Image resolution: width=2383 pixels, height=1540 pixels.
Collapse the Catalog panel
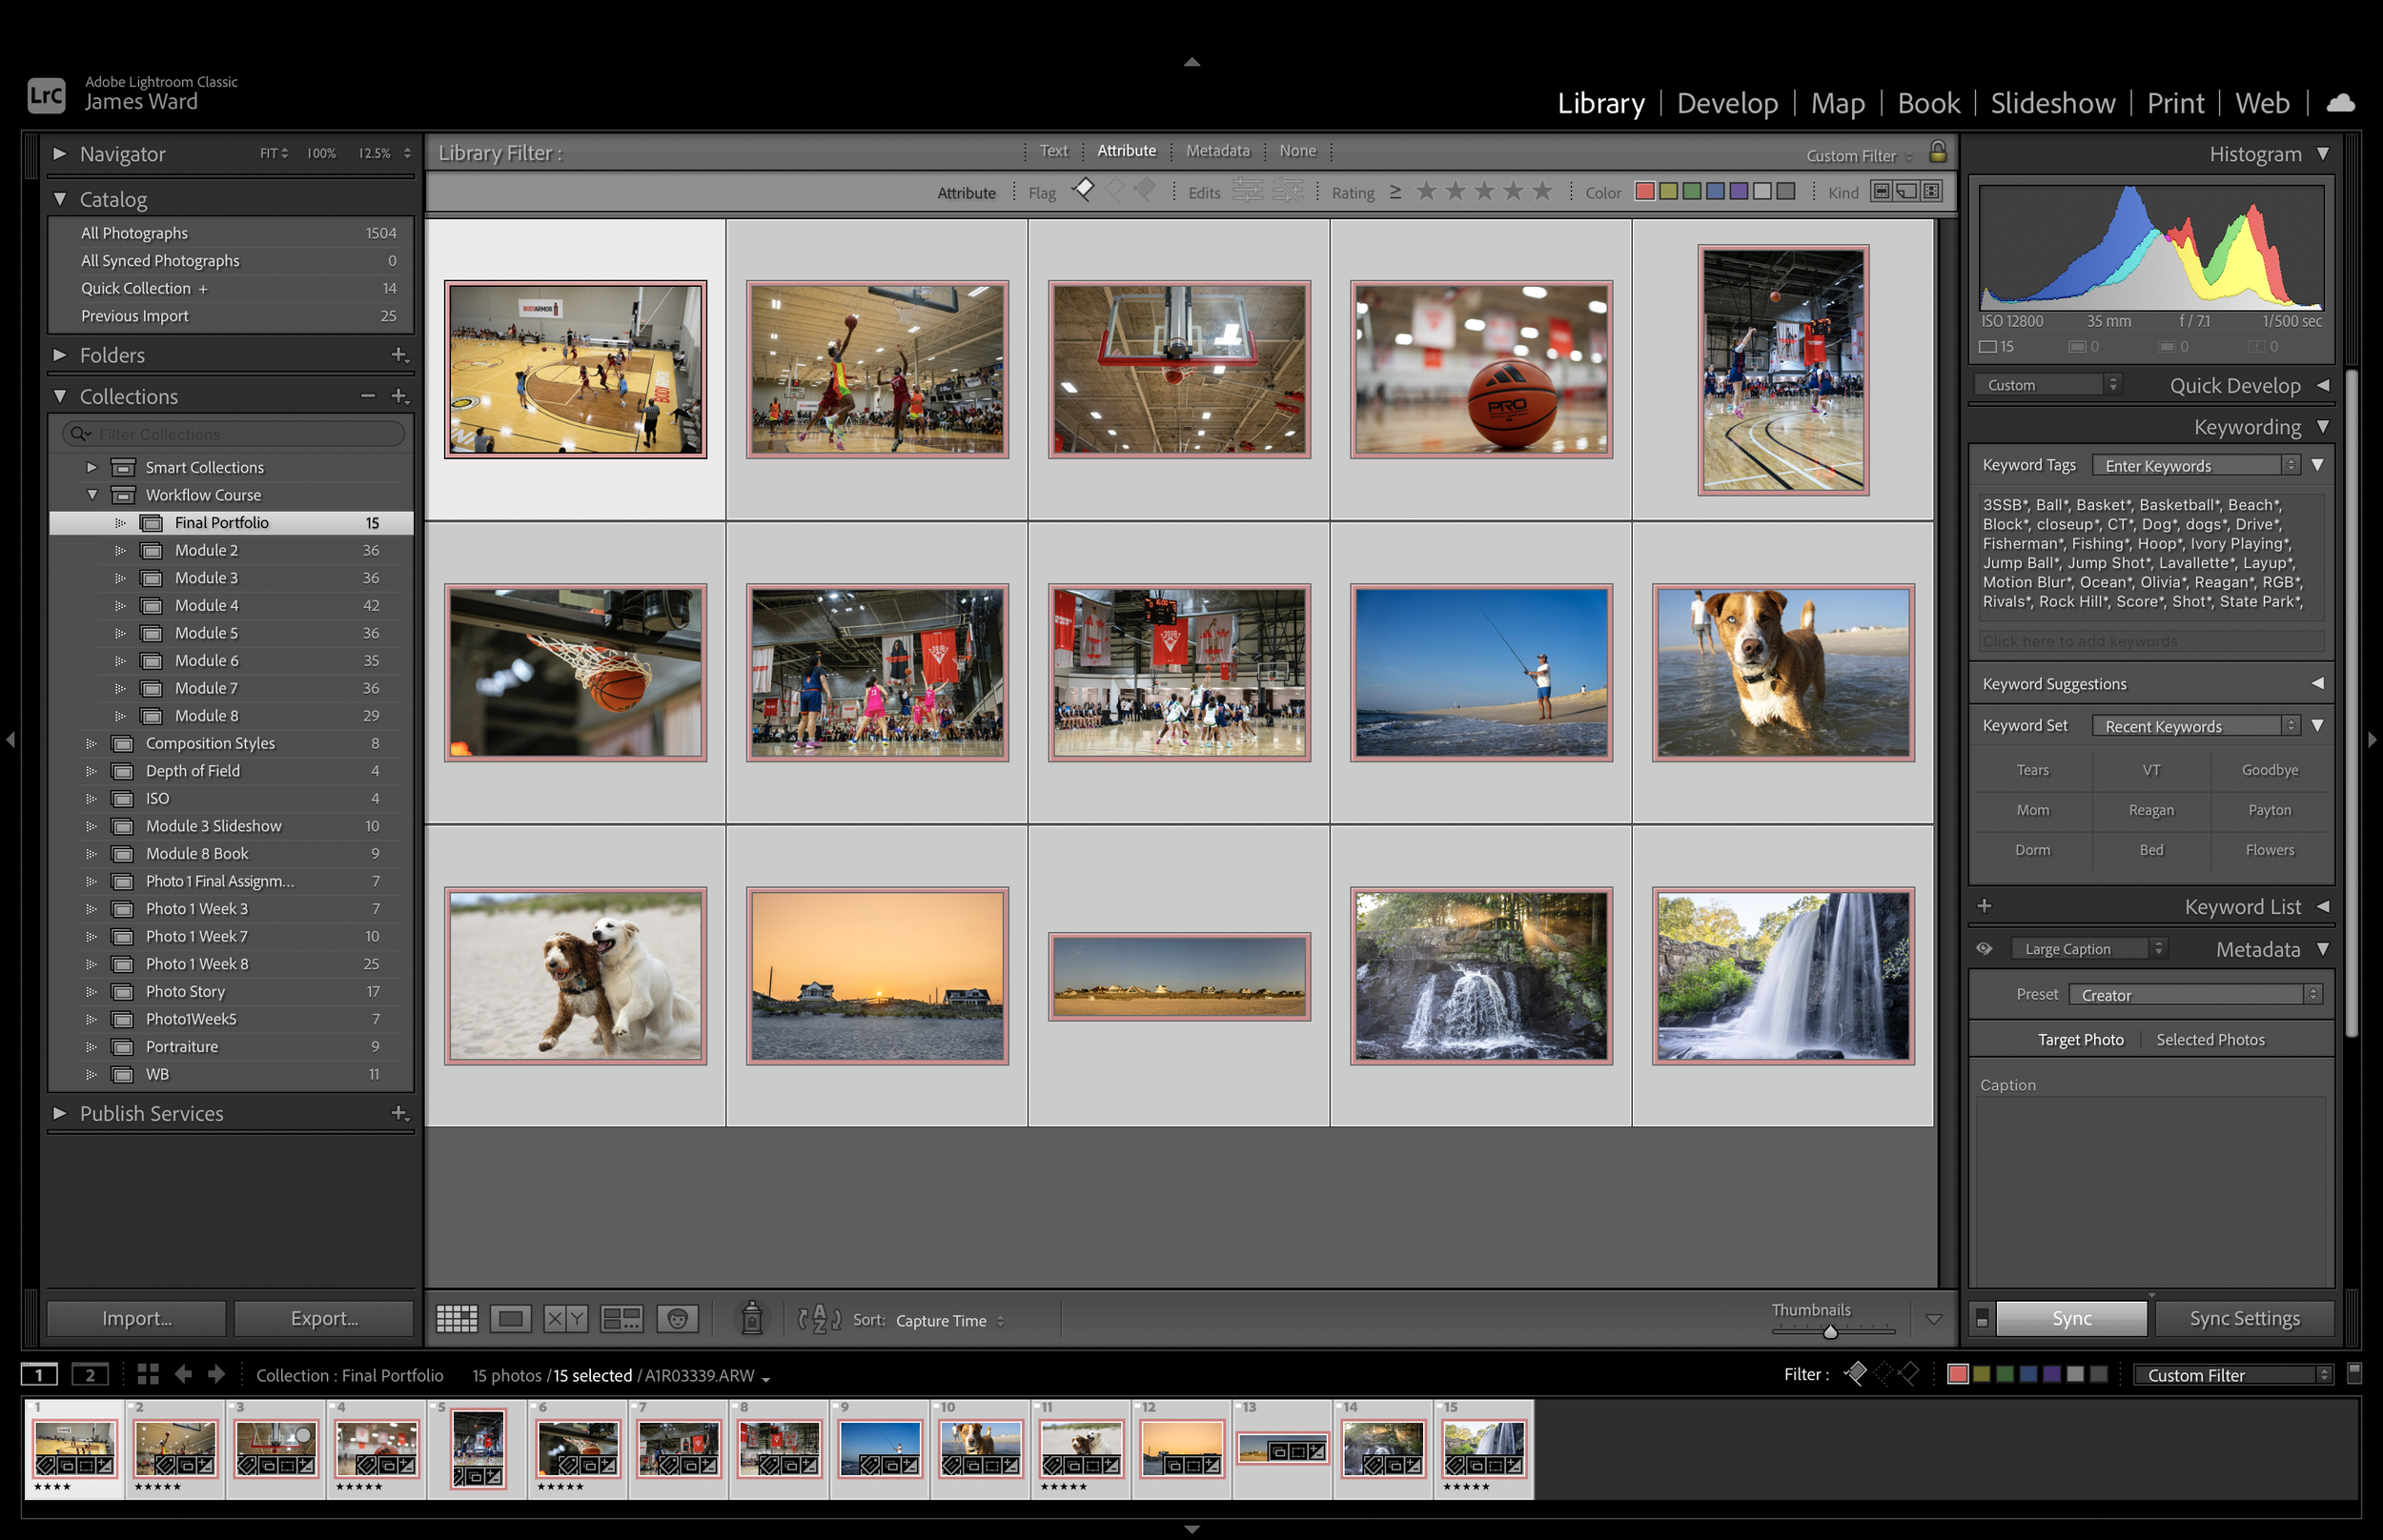click(59, 199)
